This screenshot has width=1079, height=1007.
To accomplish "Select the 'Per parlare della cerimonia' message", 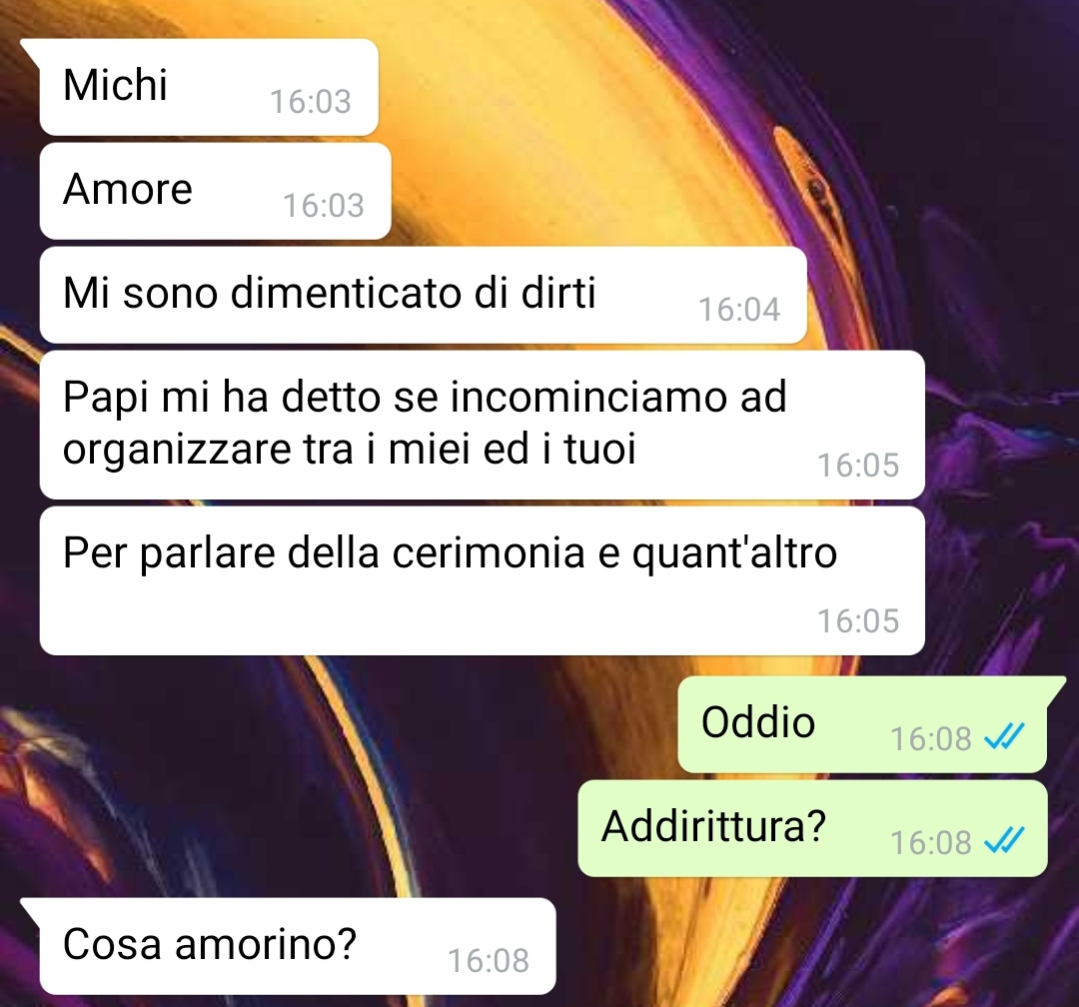I will 482,580.
